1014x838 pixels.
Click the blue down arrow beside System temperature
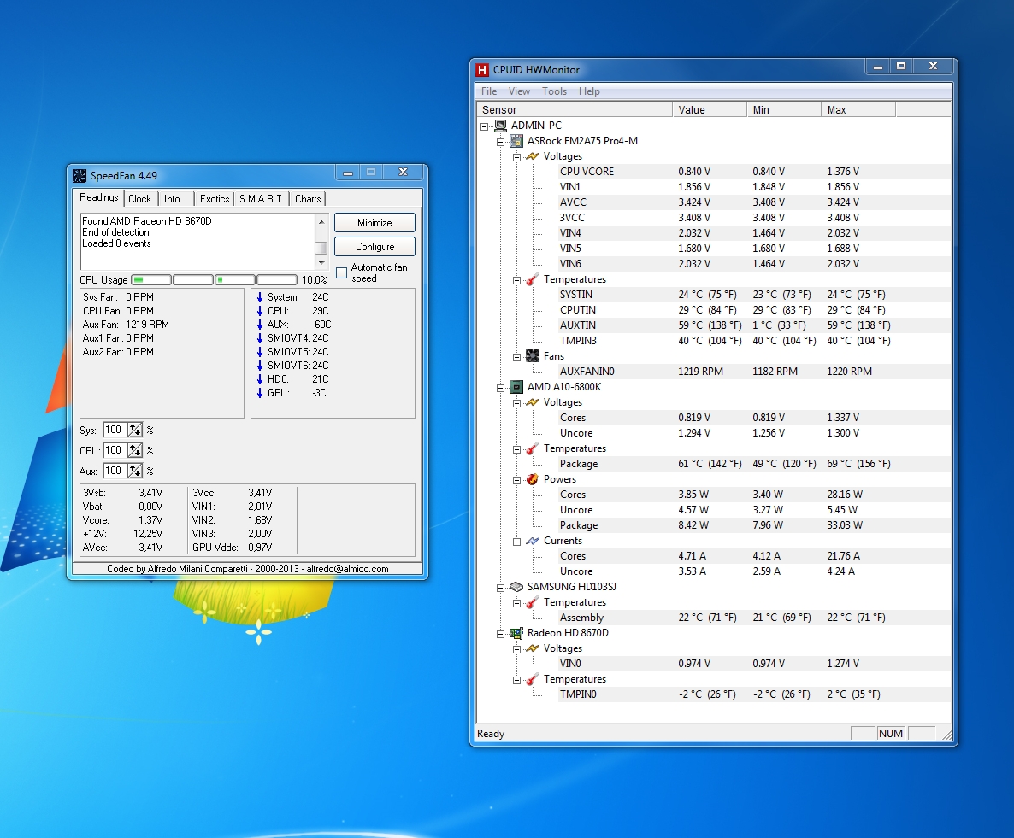[260, 297]
